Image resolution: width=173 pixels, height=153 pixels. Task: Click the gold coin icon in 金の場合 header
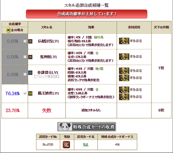tap(8, 30)
